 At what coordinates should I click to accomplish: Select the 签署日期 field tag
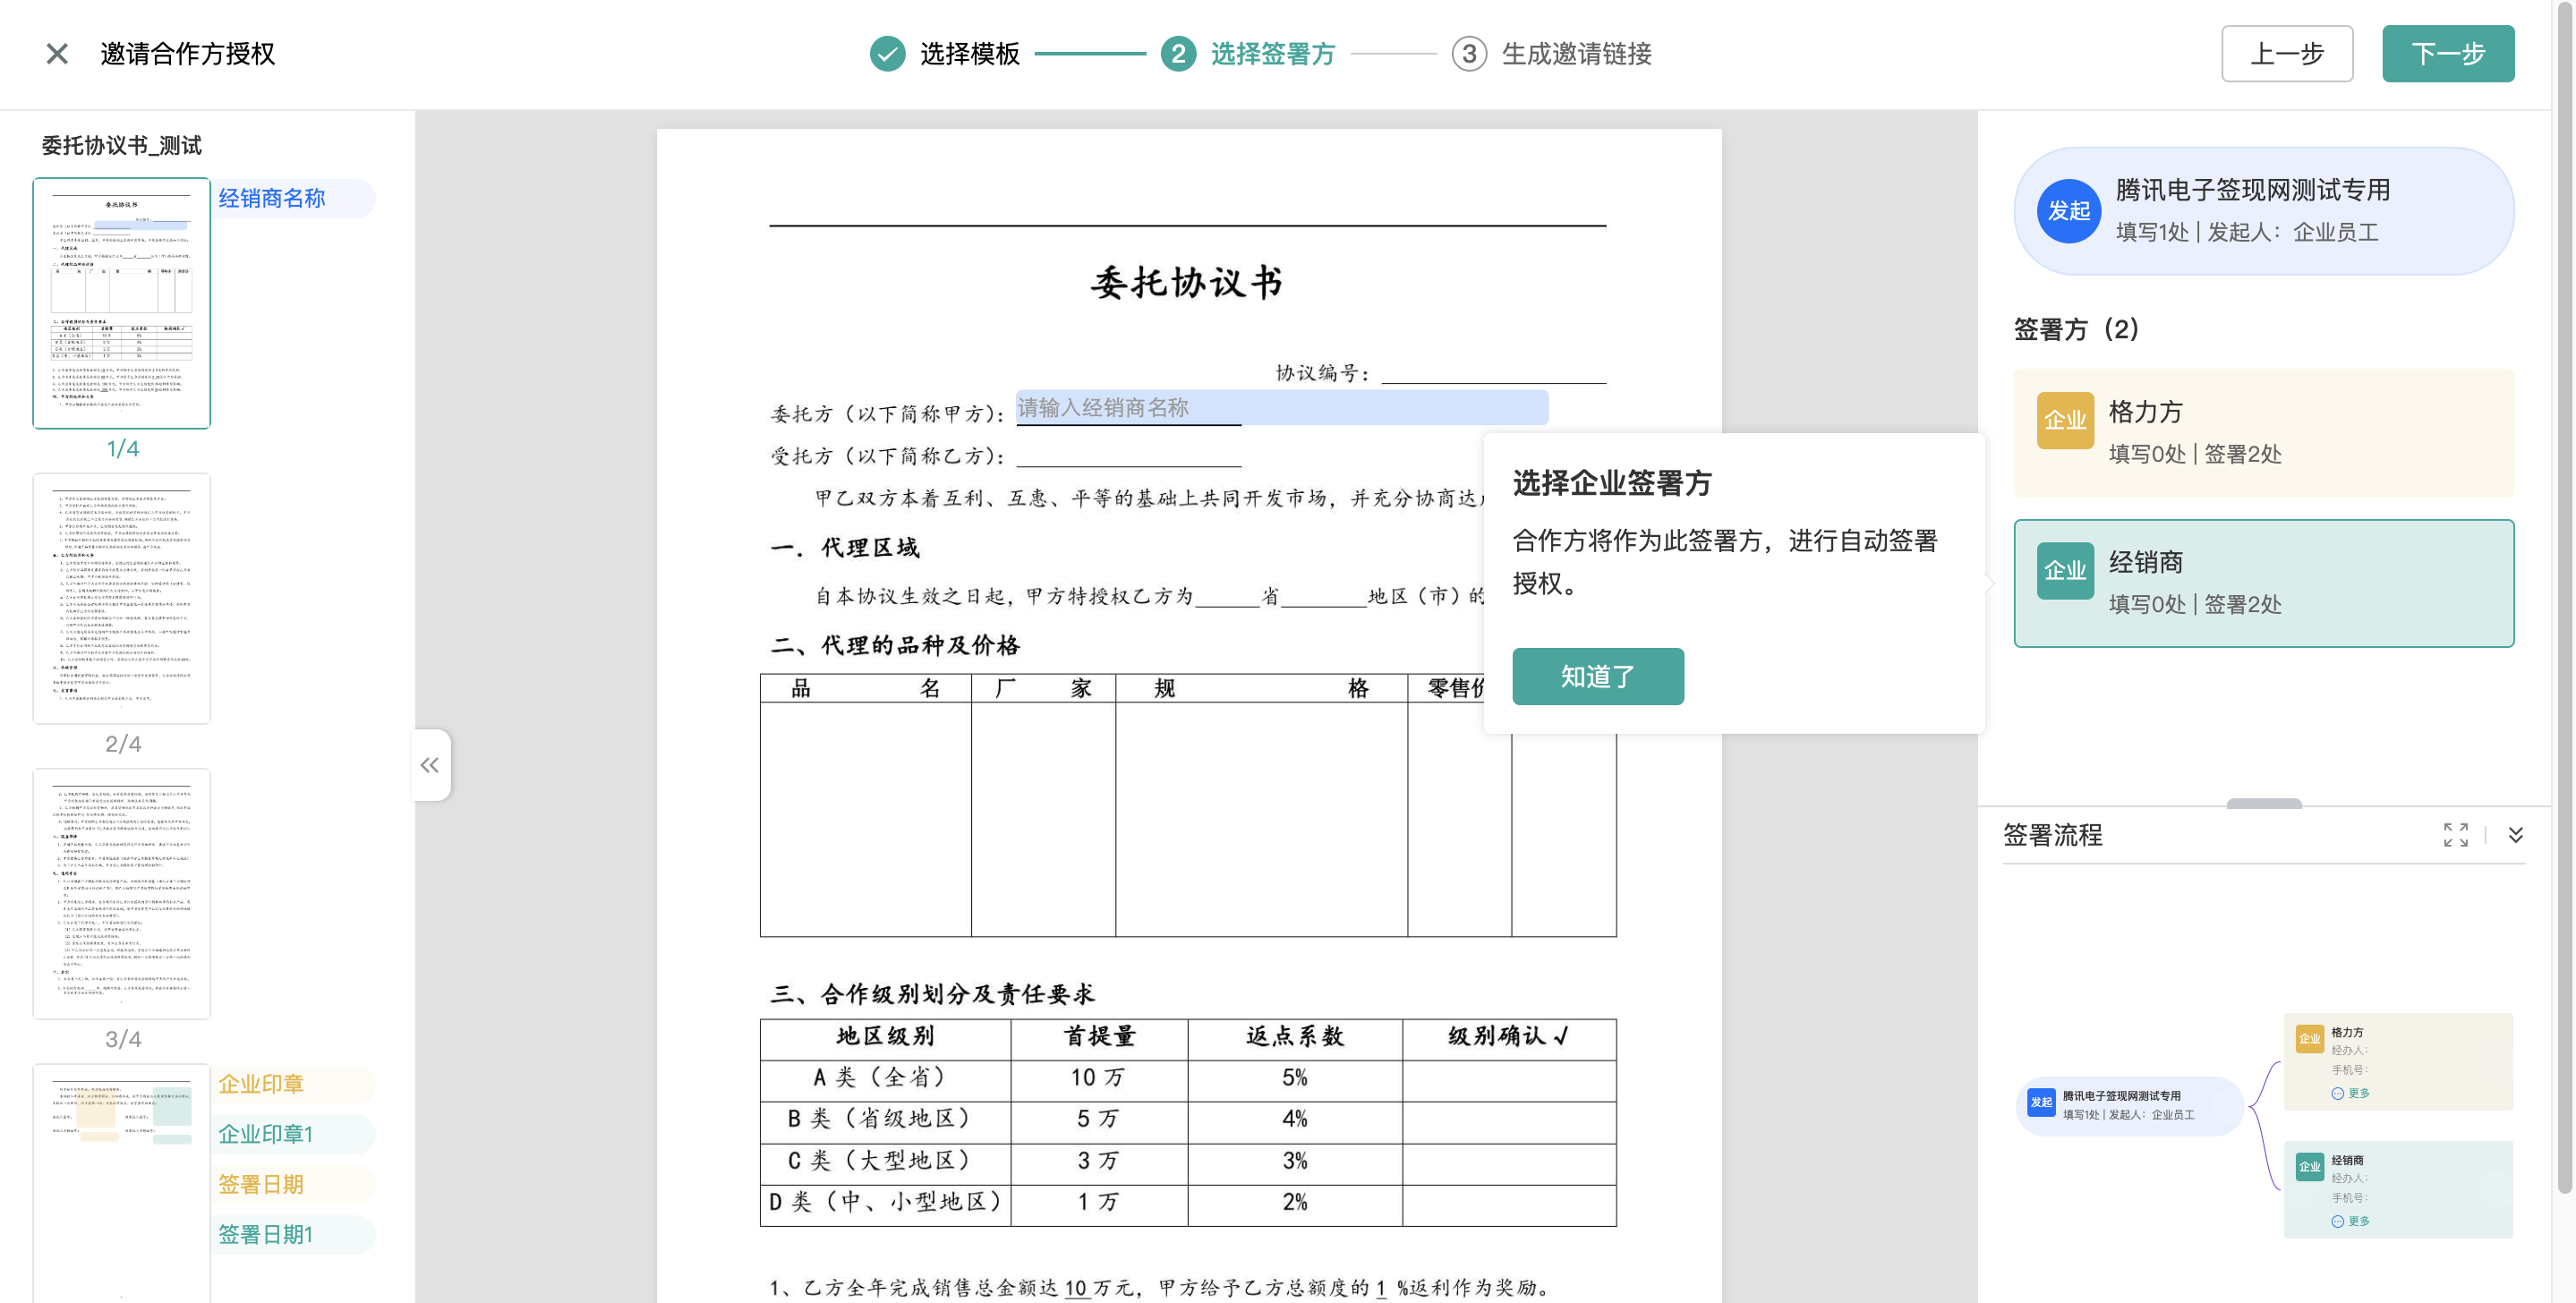(261, 1184)
